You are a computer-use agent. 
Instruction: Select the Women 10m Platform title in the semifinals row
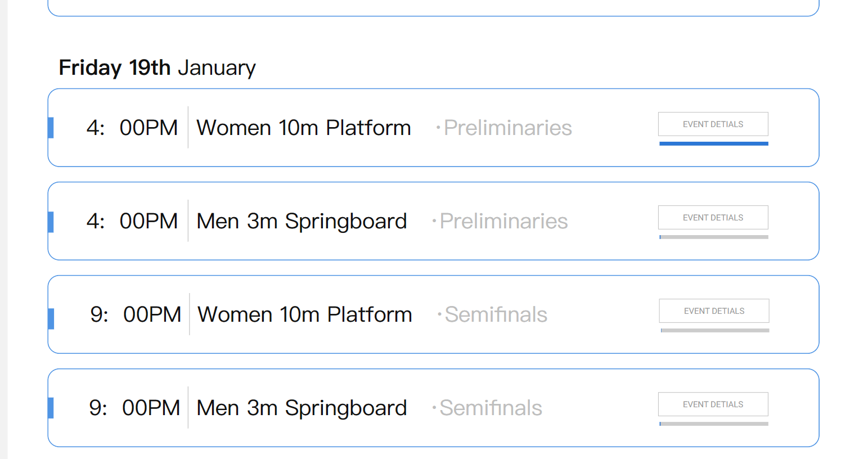coord(304,314)
